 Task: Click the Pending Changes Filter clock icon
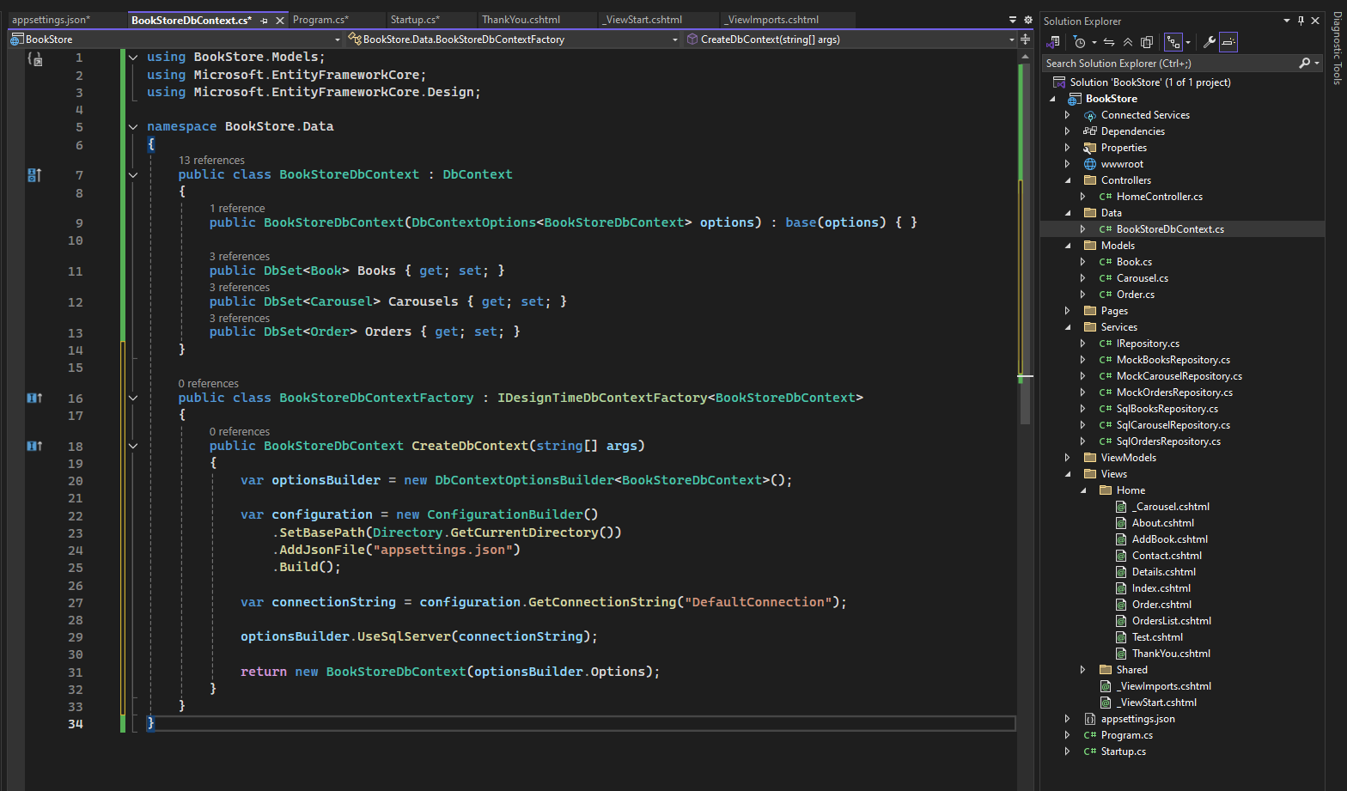[x=1080, y=42]
